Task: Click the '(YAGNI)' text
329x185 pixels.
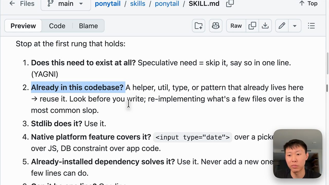Action: tap(45, 74)
